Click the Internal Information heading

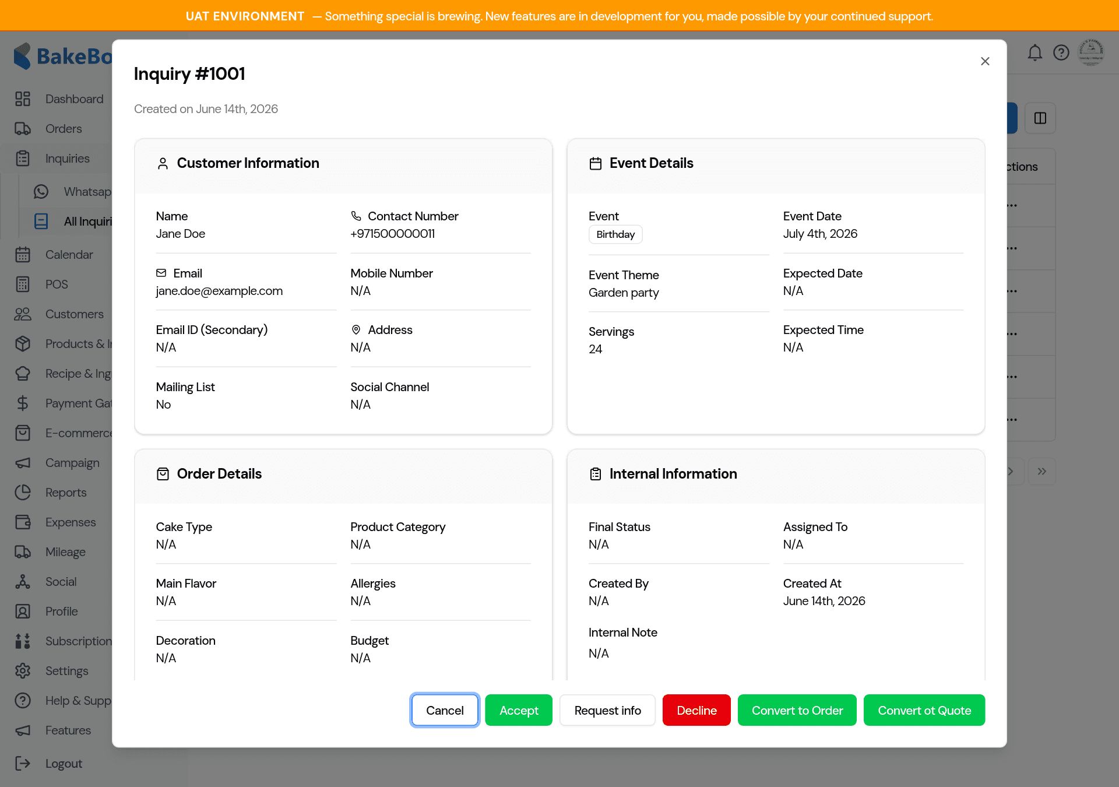pyautogui.click(x=673, y=474)
